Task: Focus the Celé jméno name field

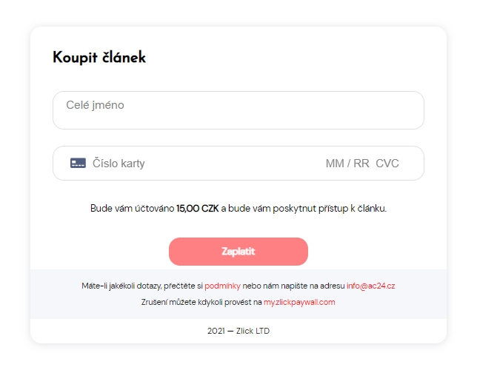Action: tap(238, 110)
